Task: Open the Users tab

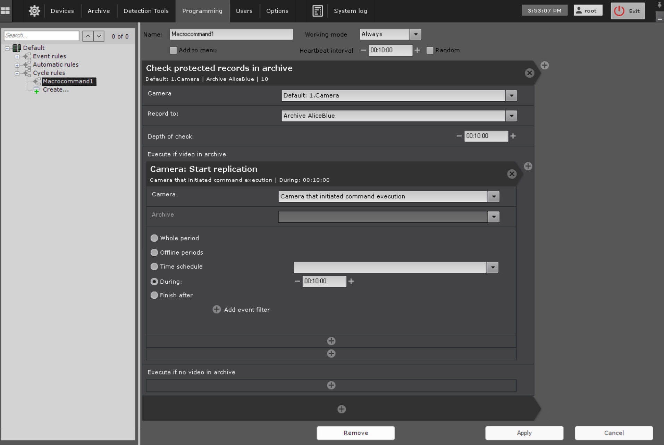Action: [x=244, y=11]
